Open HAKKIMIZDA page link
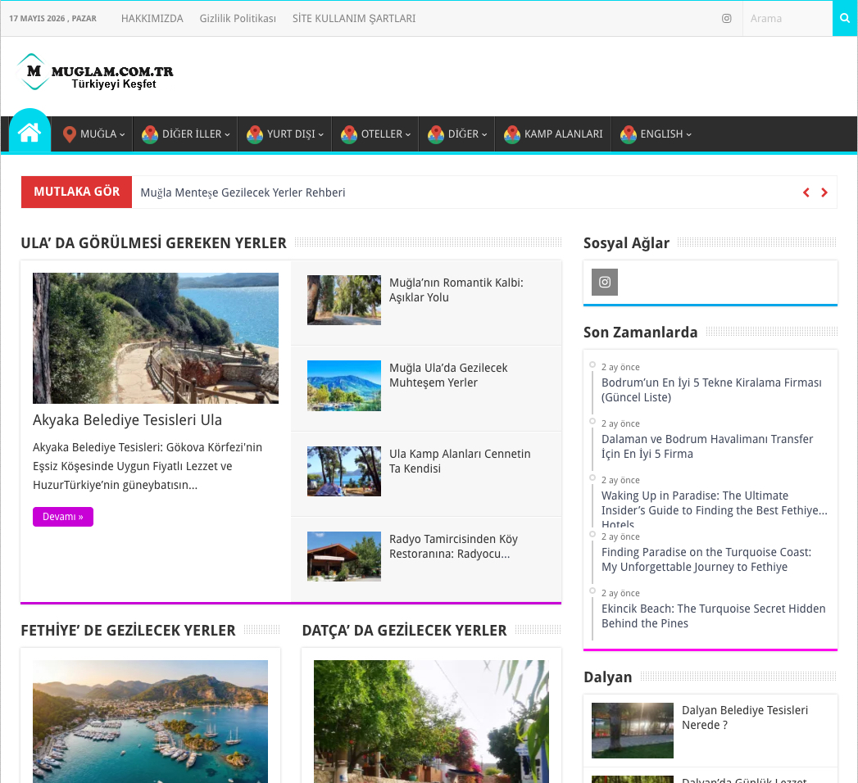Screen dimensions: 858x783 (152, 19)
